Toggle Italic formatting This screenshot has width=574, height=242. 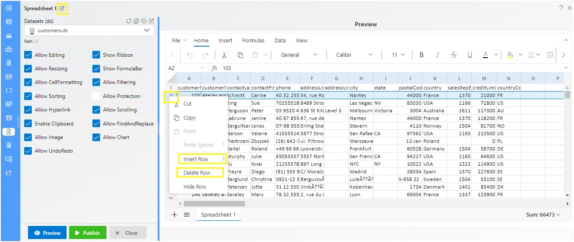[438, 55]
